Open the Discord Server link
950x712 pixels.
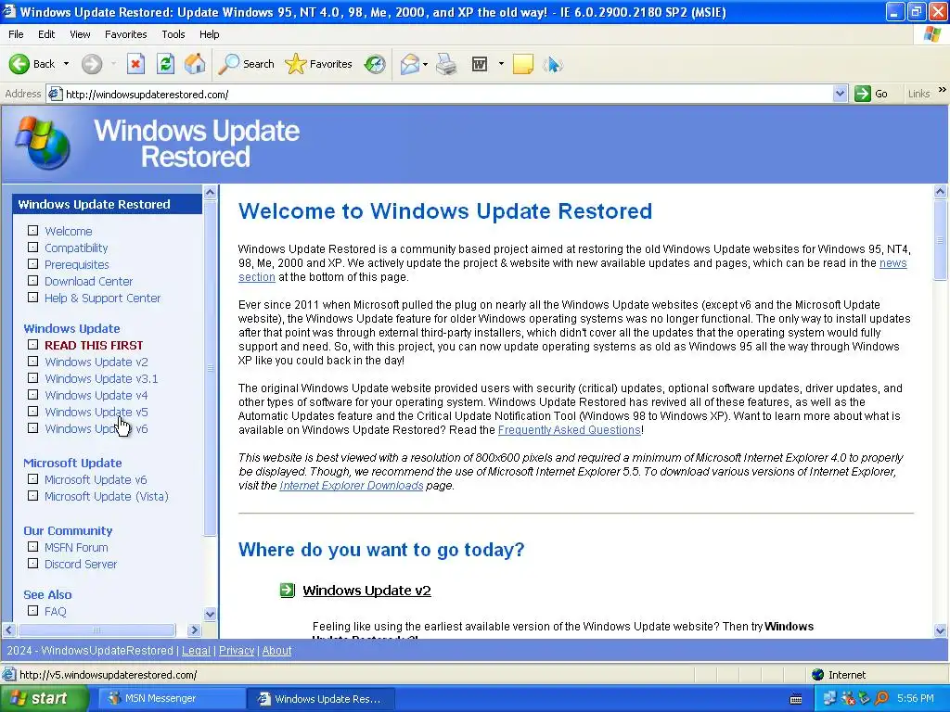(81, 565)
